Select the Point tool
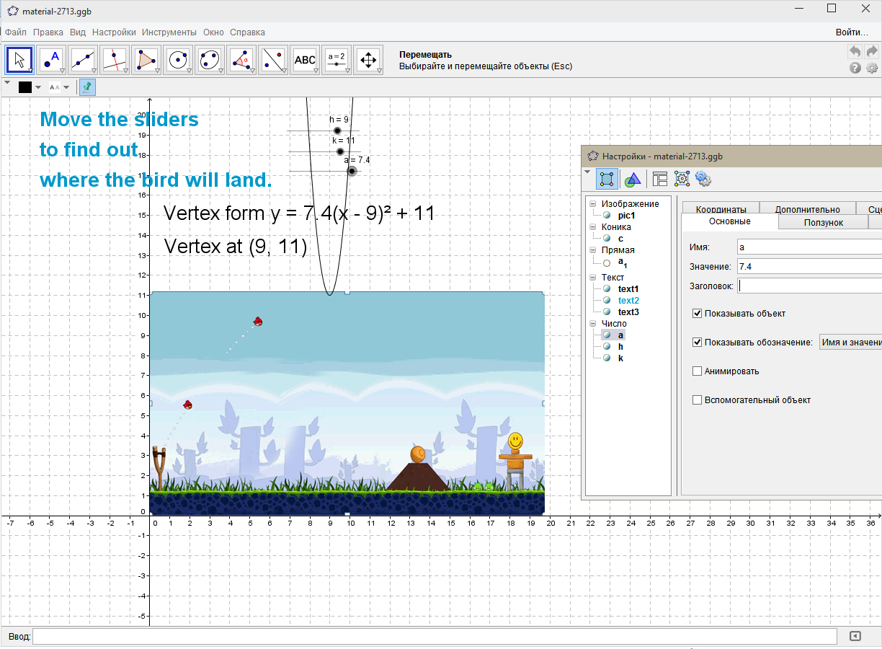Screen dimensions: 882x649 coord(52,60)
